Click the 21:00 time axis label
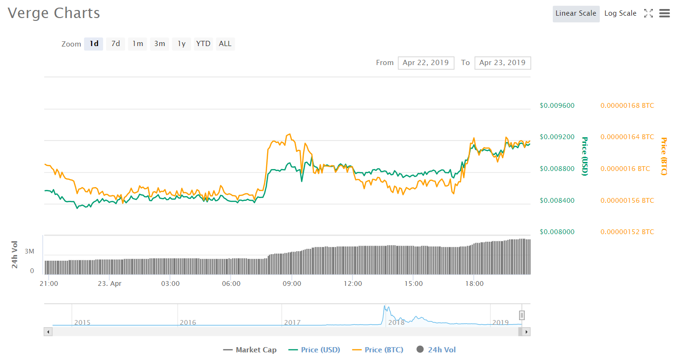Image resolution: width=684 pixels, height=359 pixels. coord(48,283)
